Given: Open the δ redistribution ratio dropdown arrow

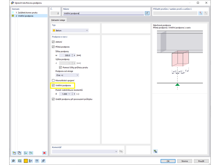Looking at the screenshot, I should click(x=69, y=94).
